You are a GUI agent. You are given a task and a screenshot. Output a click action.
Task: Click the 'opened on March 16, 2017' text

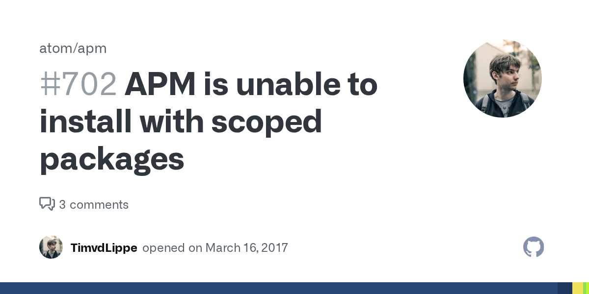pyautogui.click(x=215, y=247)
